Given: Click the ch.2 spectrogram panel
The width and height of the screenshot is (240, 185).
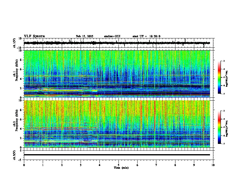Looking at the screenshot, I should (x=117, y=124).
